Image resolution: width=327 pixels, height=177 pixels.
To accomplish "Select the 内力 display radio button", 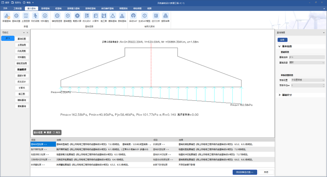I will pos(54,132).
